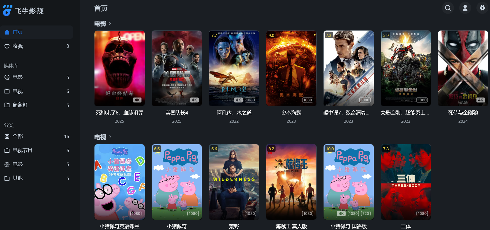Viewport: 490px width, 230px height.
Task: Open the 海贼王 真人版 poster
Action: pyautogui.click(x=291, y=182)
